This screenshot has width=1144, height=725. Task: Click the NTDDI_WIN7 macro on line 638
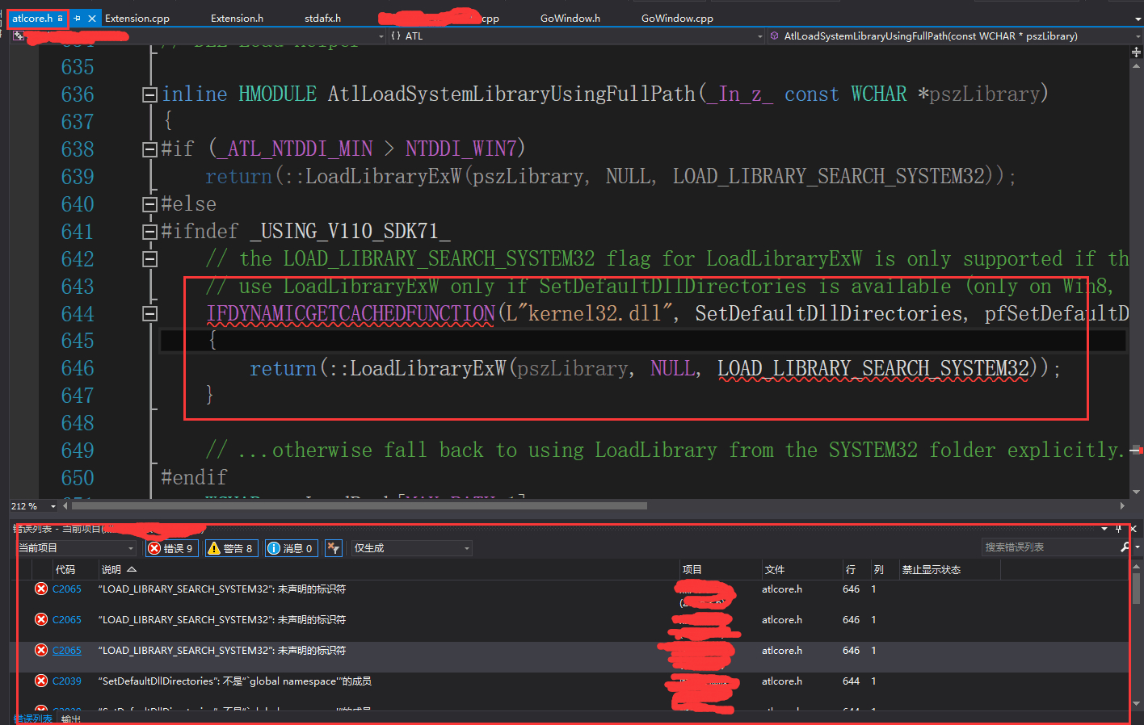(461, 149)
